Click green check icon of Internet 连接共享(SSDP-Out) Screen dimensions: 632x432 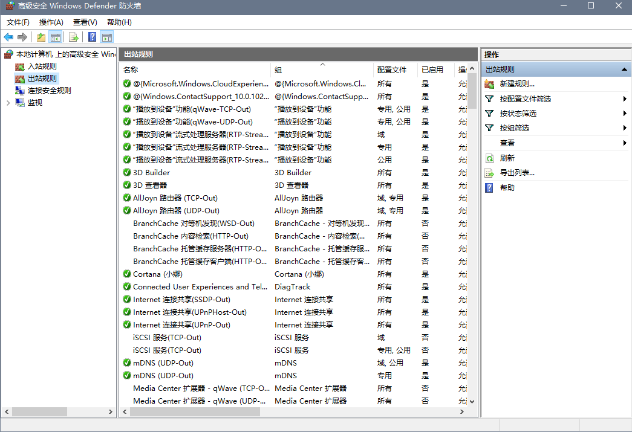point(127,299)
